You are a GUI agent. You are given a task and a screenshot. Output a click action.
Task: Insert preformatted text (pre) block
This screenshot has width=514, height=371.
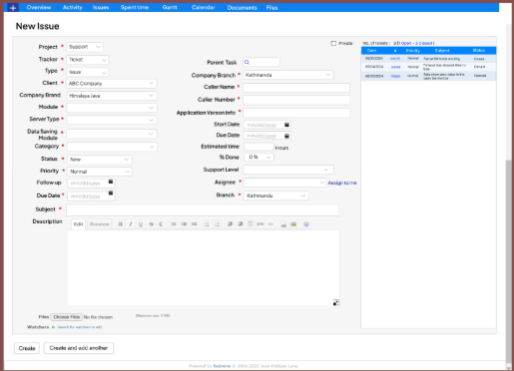click(260, 224)
